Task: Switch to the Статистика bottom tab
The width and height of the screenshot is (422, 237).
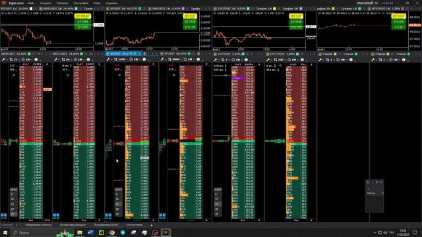Action: [134, 225]
